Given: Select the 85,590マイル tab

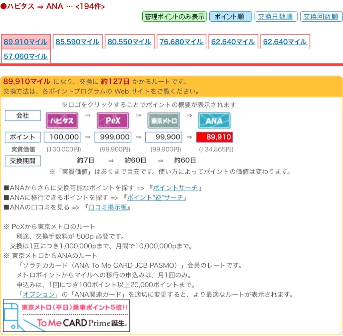Looking at the screenshot, I should tap(77, 41).
